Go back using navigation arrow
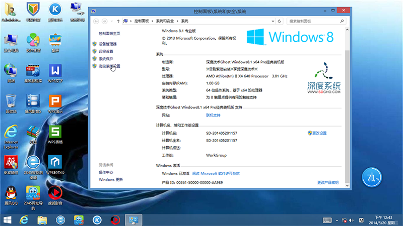 (96, 21)
